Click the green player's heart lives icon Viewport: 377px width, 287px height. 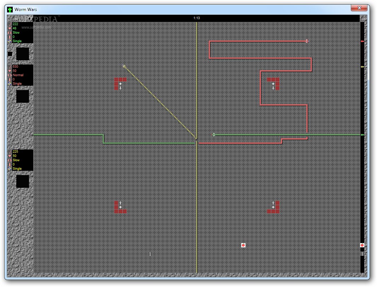10,28
